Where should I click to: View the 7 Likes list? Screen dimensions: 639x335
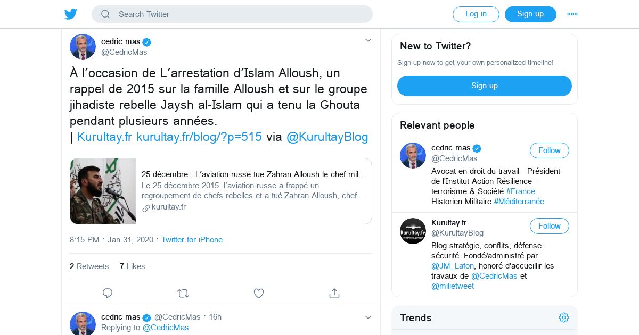133,266
